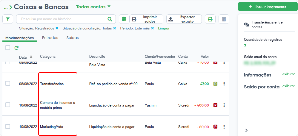Check the Transferências row checkbox
The image size is (298, 136).
[8, 83]
